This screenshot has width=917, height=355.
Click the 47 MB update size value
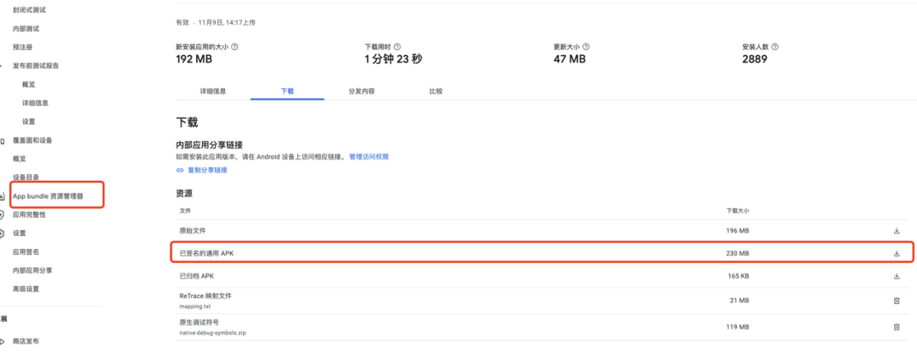570,59
